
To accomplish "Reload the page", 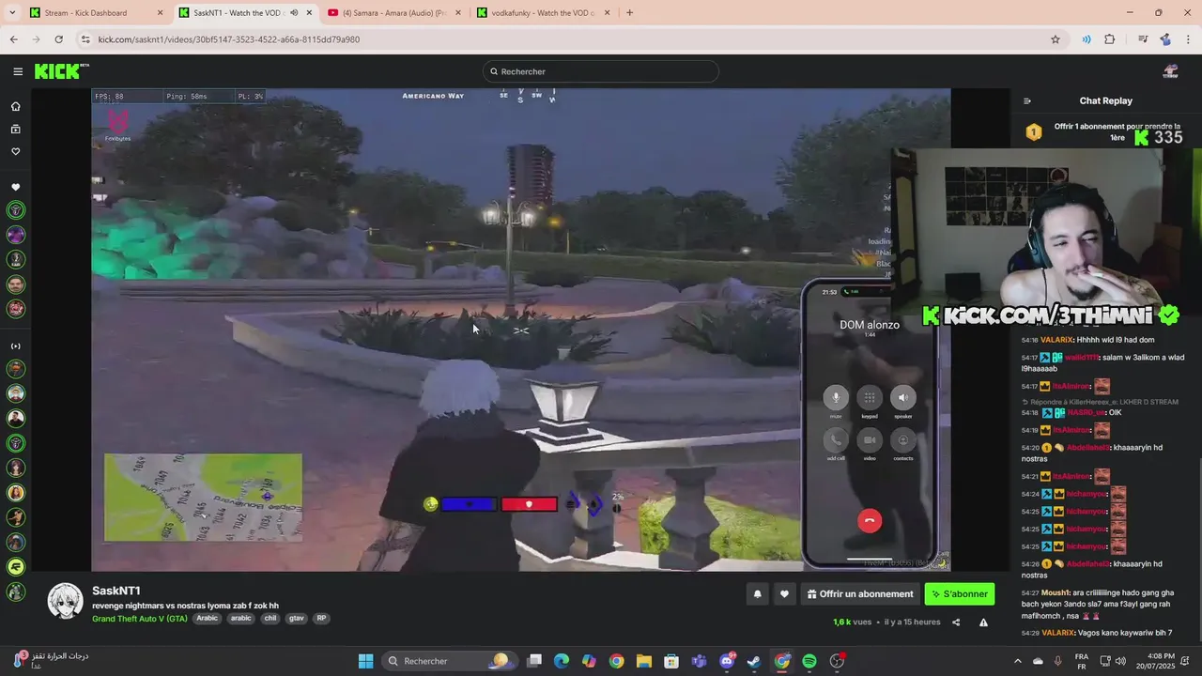I will point(58,39).
